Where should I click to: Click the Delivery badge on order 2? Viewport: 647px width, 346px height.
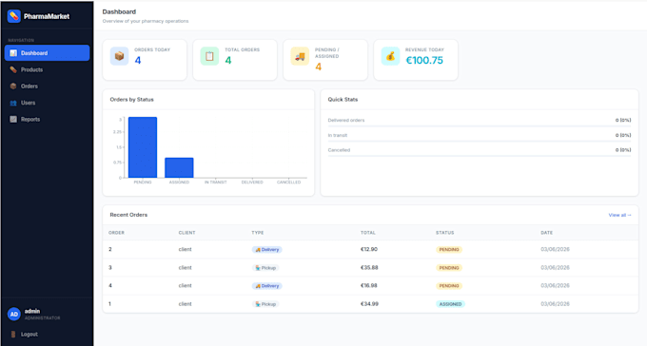tap(267, 249)
